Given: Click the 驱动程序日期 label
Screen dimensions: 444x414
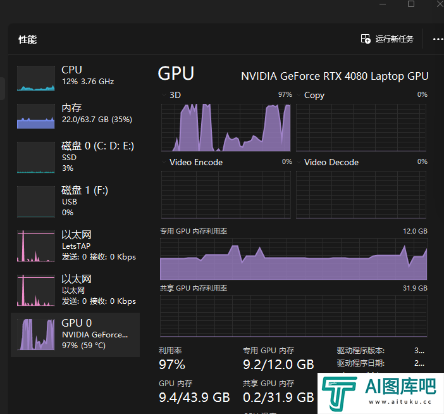Looking at the screenshot, I should pyautogui.click(x=361, y=363).
